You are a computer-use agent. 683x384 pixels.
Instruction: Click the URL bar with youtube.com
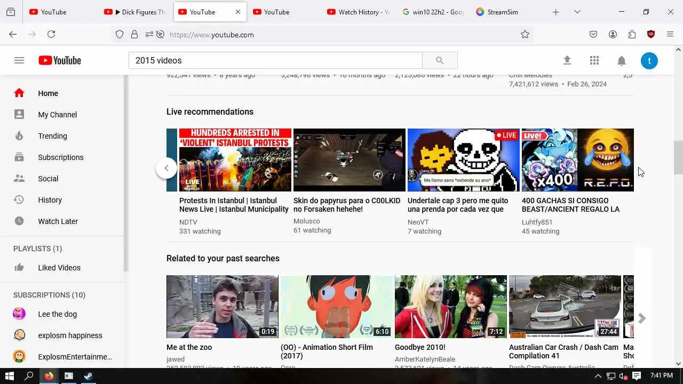(x=341, y=35)
